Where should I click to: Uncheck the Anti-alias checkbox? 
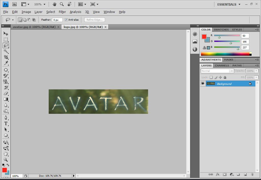(x=66, y=20)
